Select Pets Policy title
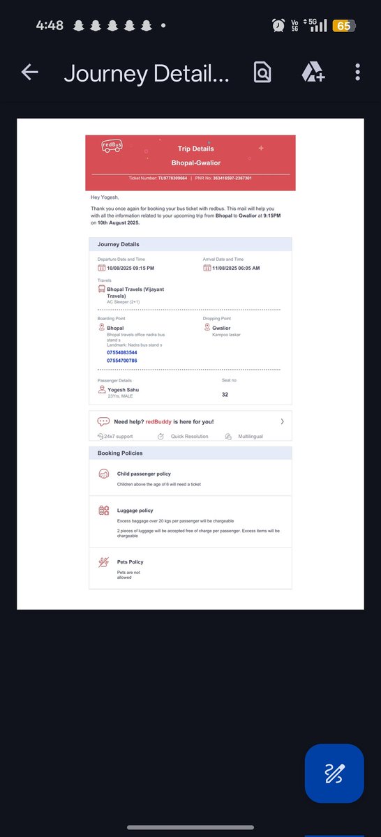381x837 pixels. coord(130,561)
